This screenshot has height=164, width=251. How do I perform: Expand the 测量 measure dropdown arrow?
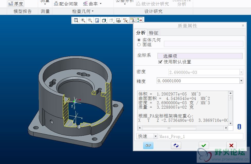pyautogui.click(x=45, y=4)
